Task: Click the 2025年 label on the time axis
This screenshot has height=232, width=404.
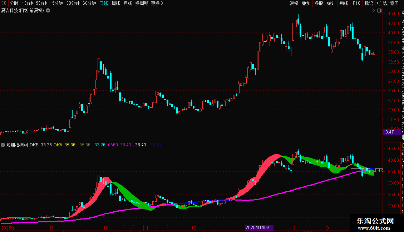Action: click(x=8, y=228)
